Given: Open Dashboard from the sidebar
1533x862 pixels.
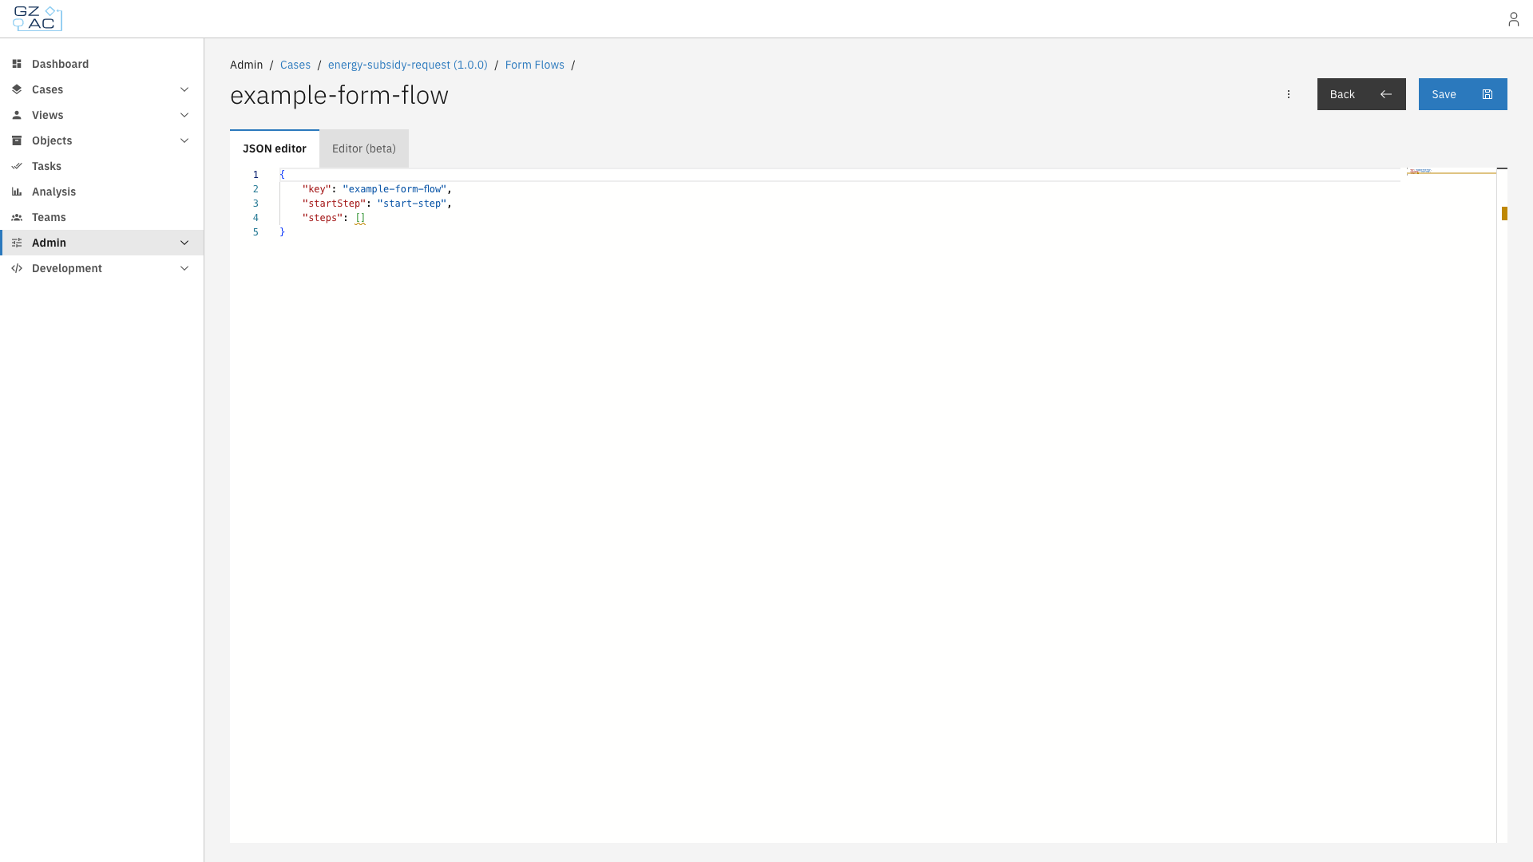Looking at the screenshot, I should (x=102, y=64).
